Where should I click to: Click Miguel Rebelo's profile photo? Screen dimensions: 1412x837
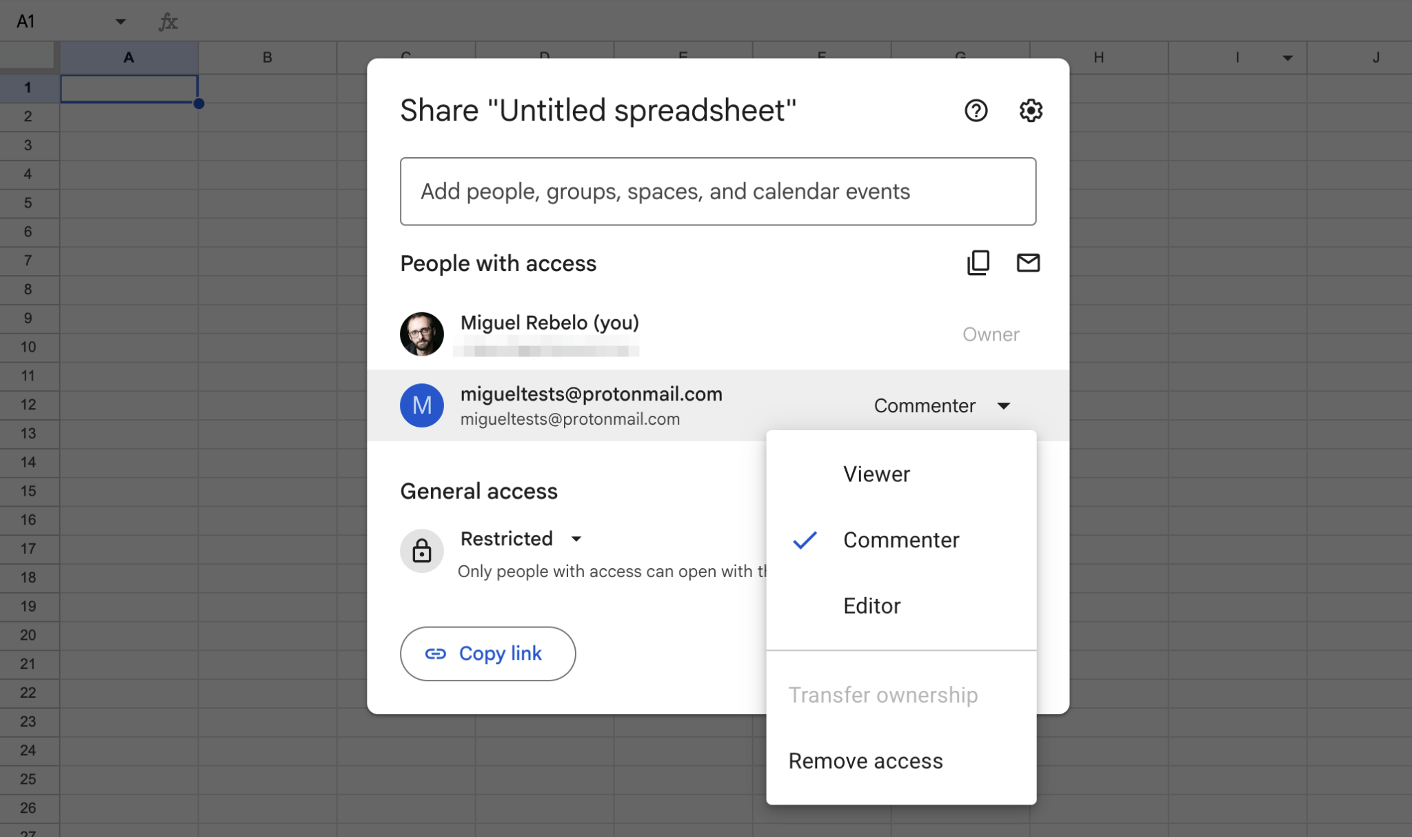(x=421, y=334)
